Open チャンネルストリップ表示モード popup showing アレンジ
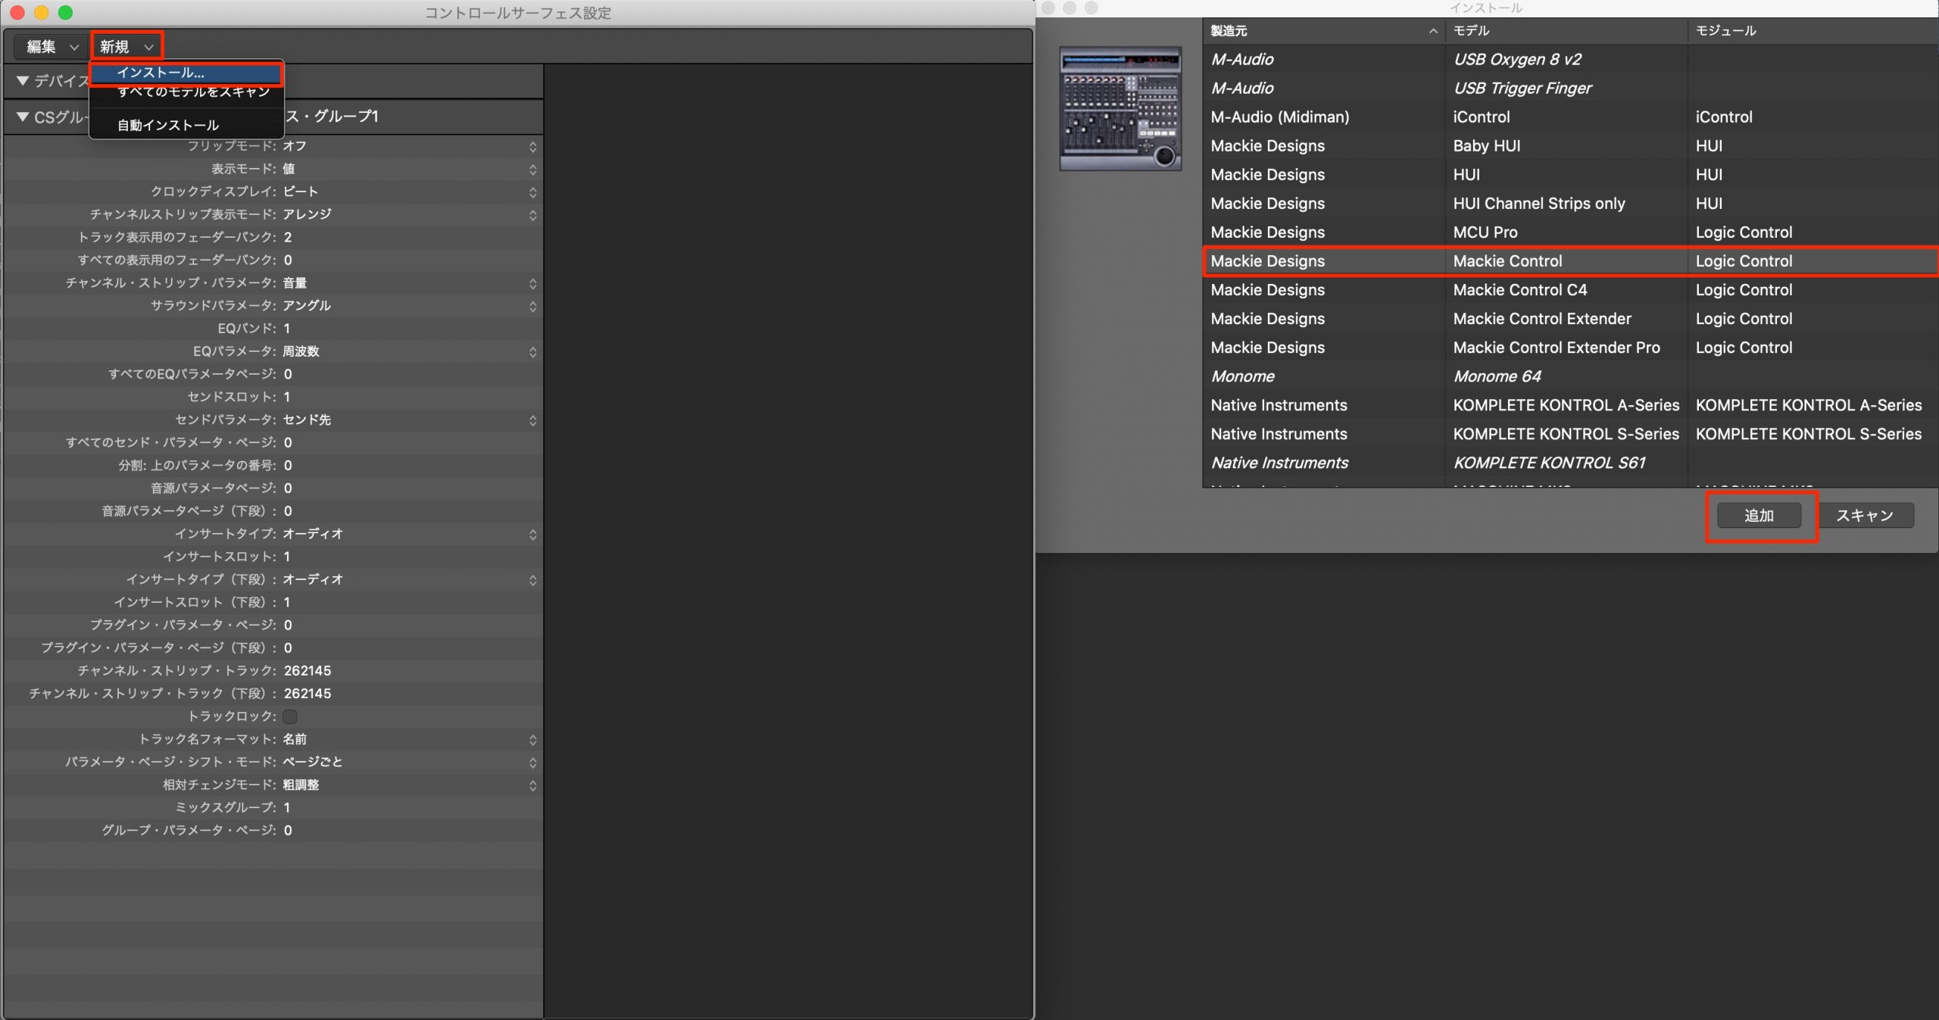This screenshot has width=1939, height=1020. pos(410,214)
